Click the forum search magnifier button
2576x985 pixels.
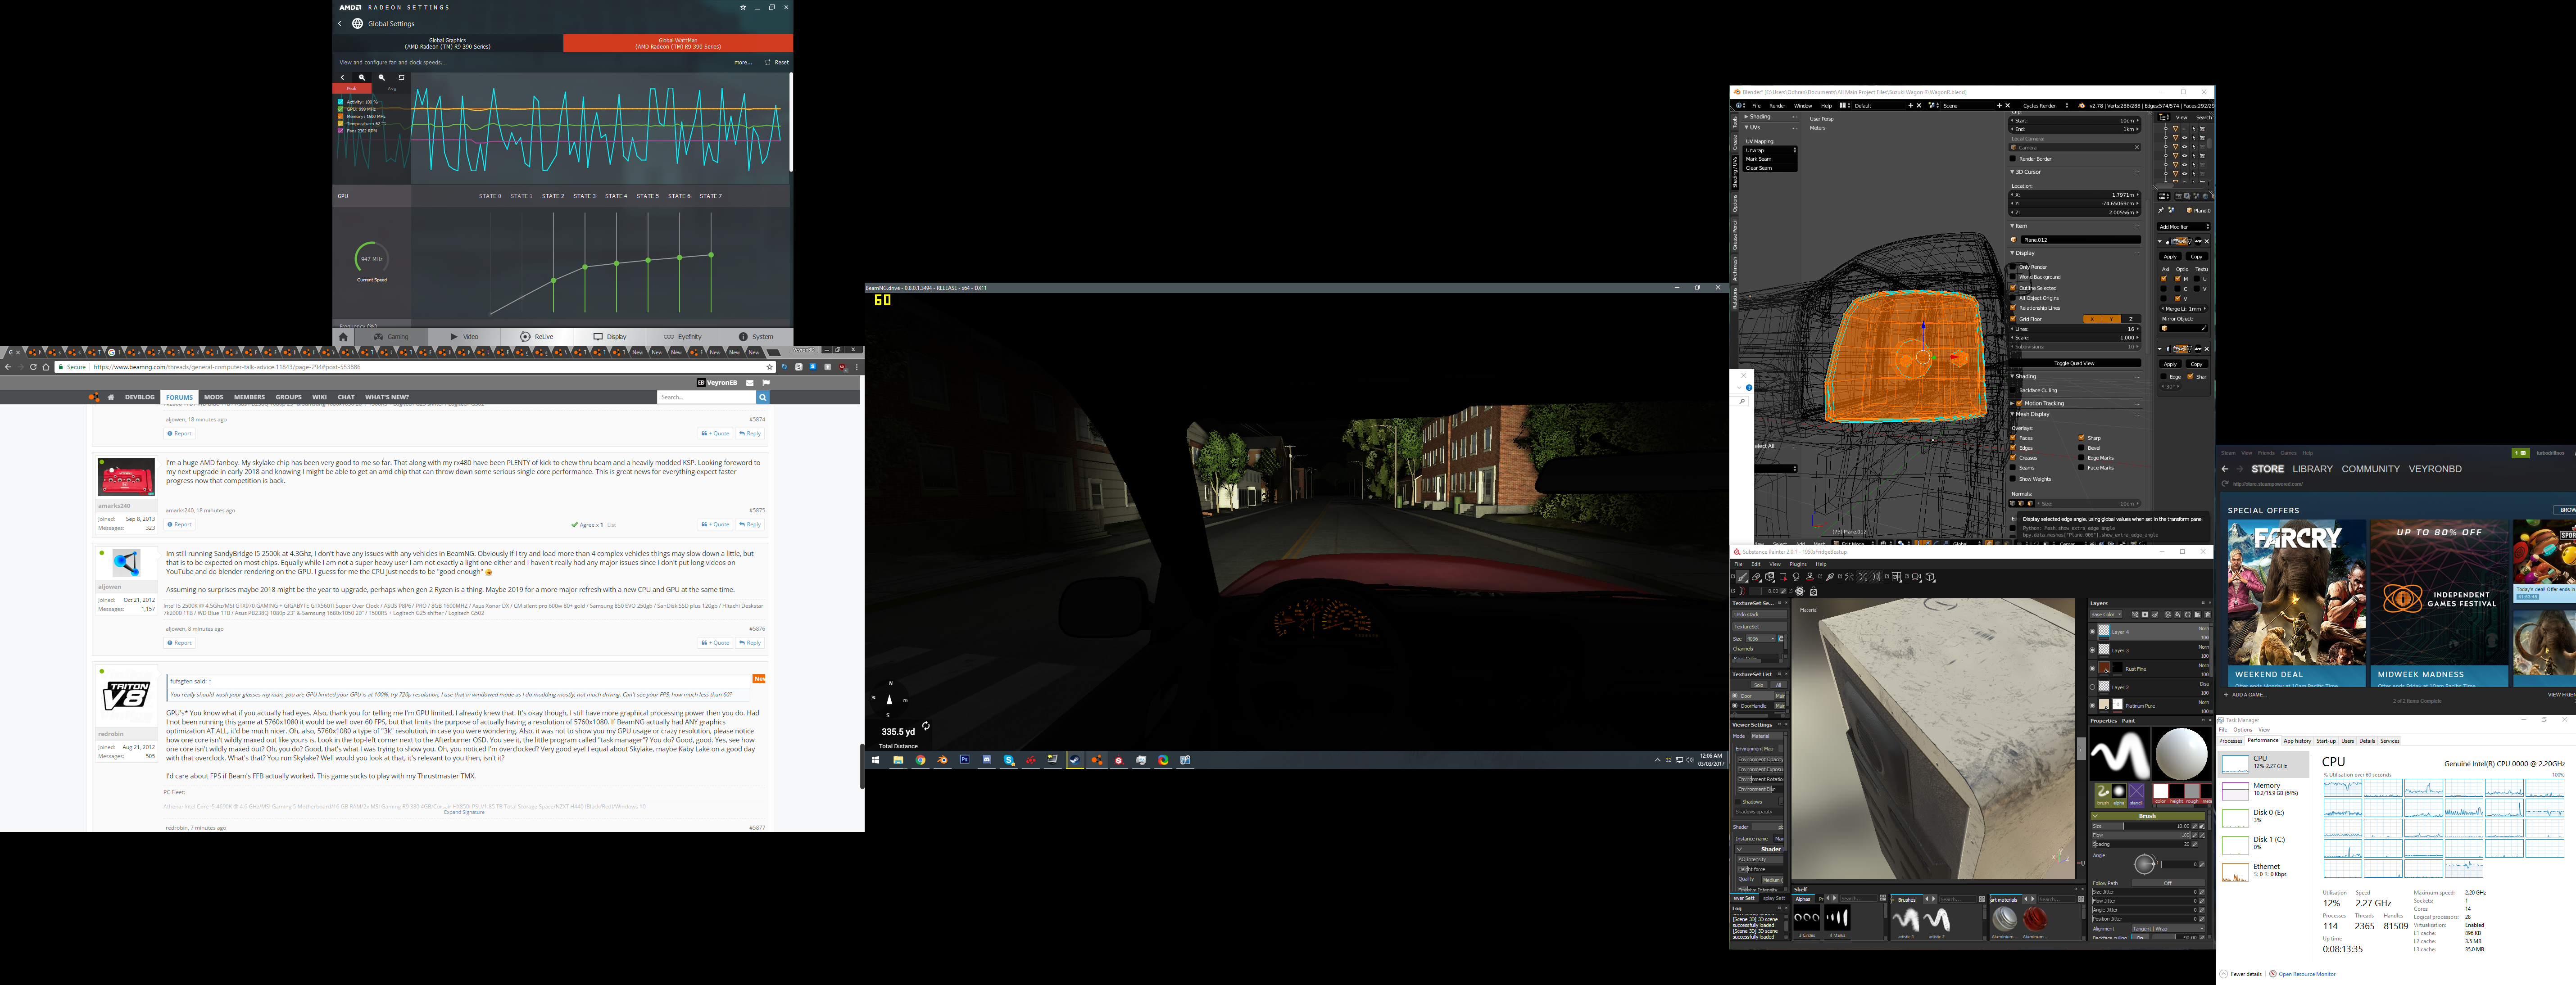pyautogui.click(x=763, y=397)
